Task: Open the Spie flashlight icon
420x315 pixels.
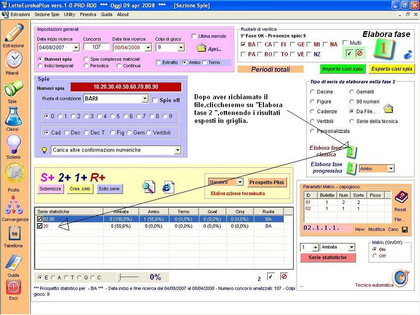Action: [x=13, y=88]
